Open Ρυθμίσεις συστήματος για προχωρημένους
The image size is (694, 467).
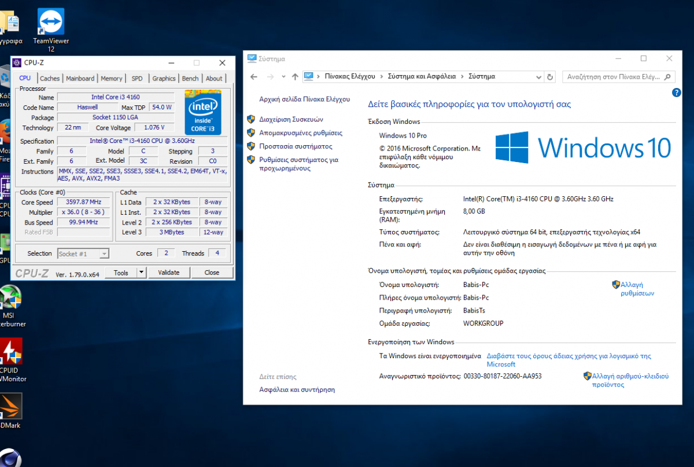point(298,164)
